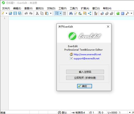Open the 文档(D) menu
Viewport: 134px width, 114px height.
[x=51, y=8]
